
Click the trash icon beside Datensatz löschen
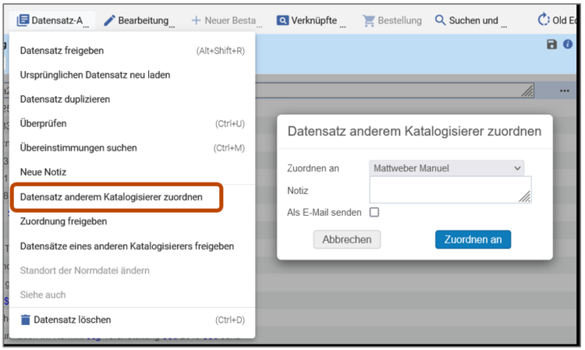[26, 320]
